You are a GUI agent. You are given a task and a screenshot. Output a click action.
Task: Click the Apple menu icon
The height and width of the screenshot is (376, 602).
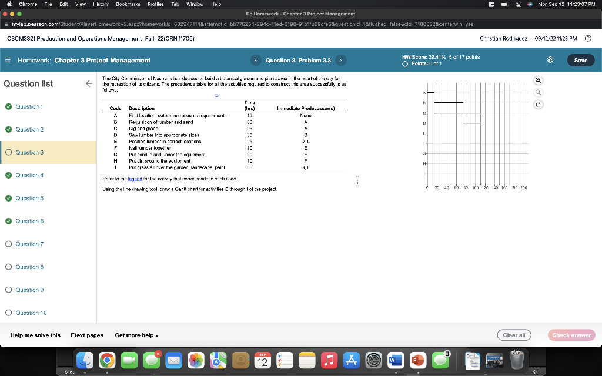[x=9, y=4]
